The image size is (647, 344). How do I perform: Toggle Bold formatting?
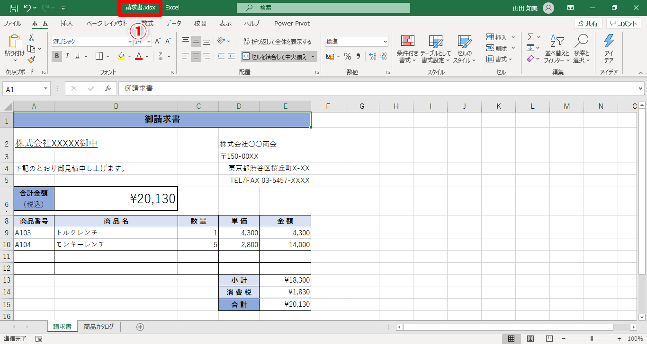click(57, 57)
